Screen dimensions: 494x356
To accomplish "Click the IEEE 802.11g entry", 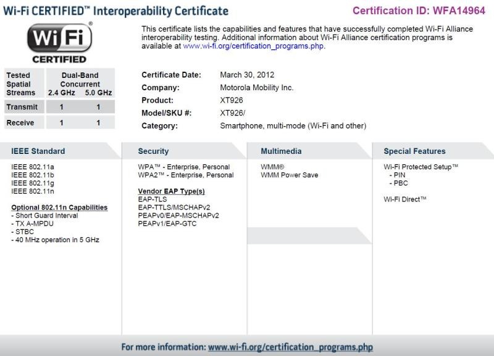I will click(x=33, y=183).
